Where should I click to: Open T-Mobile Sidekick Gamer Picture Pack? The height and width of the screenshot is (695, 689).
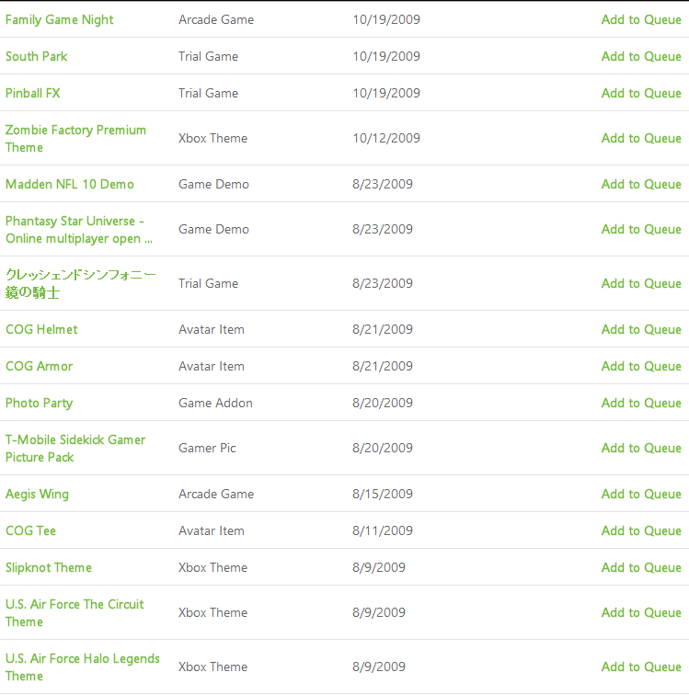click(75, 449)
